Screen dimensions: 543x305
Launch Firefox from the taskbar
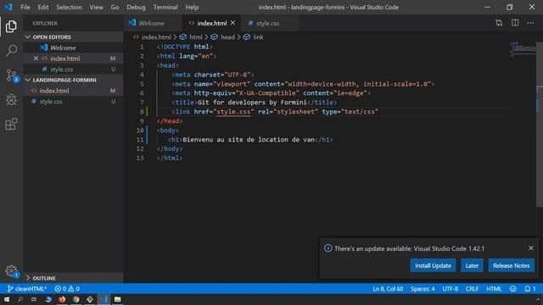tap(62, 299)
